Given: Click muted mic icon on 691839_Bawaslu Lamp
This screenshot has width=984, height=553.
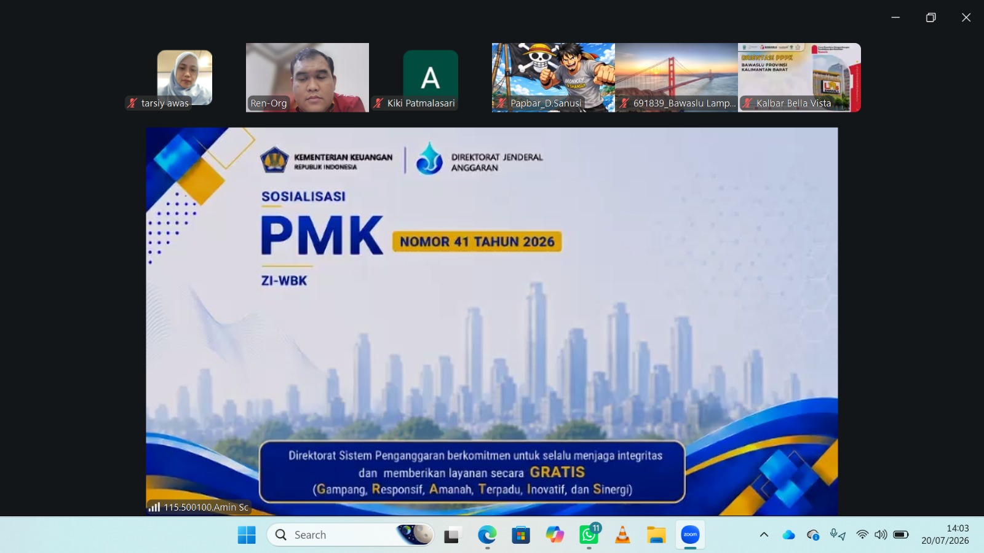Looking at the screenshot, I should [624, 103].
